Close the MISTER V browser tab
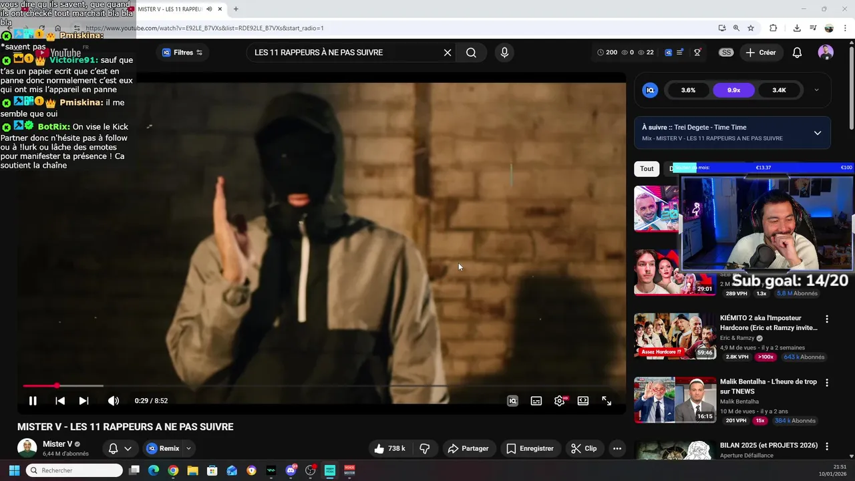Screen dimensions: 855x481 click(220, 9)
